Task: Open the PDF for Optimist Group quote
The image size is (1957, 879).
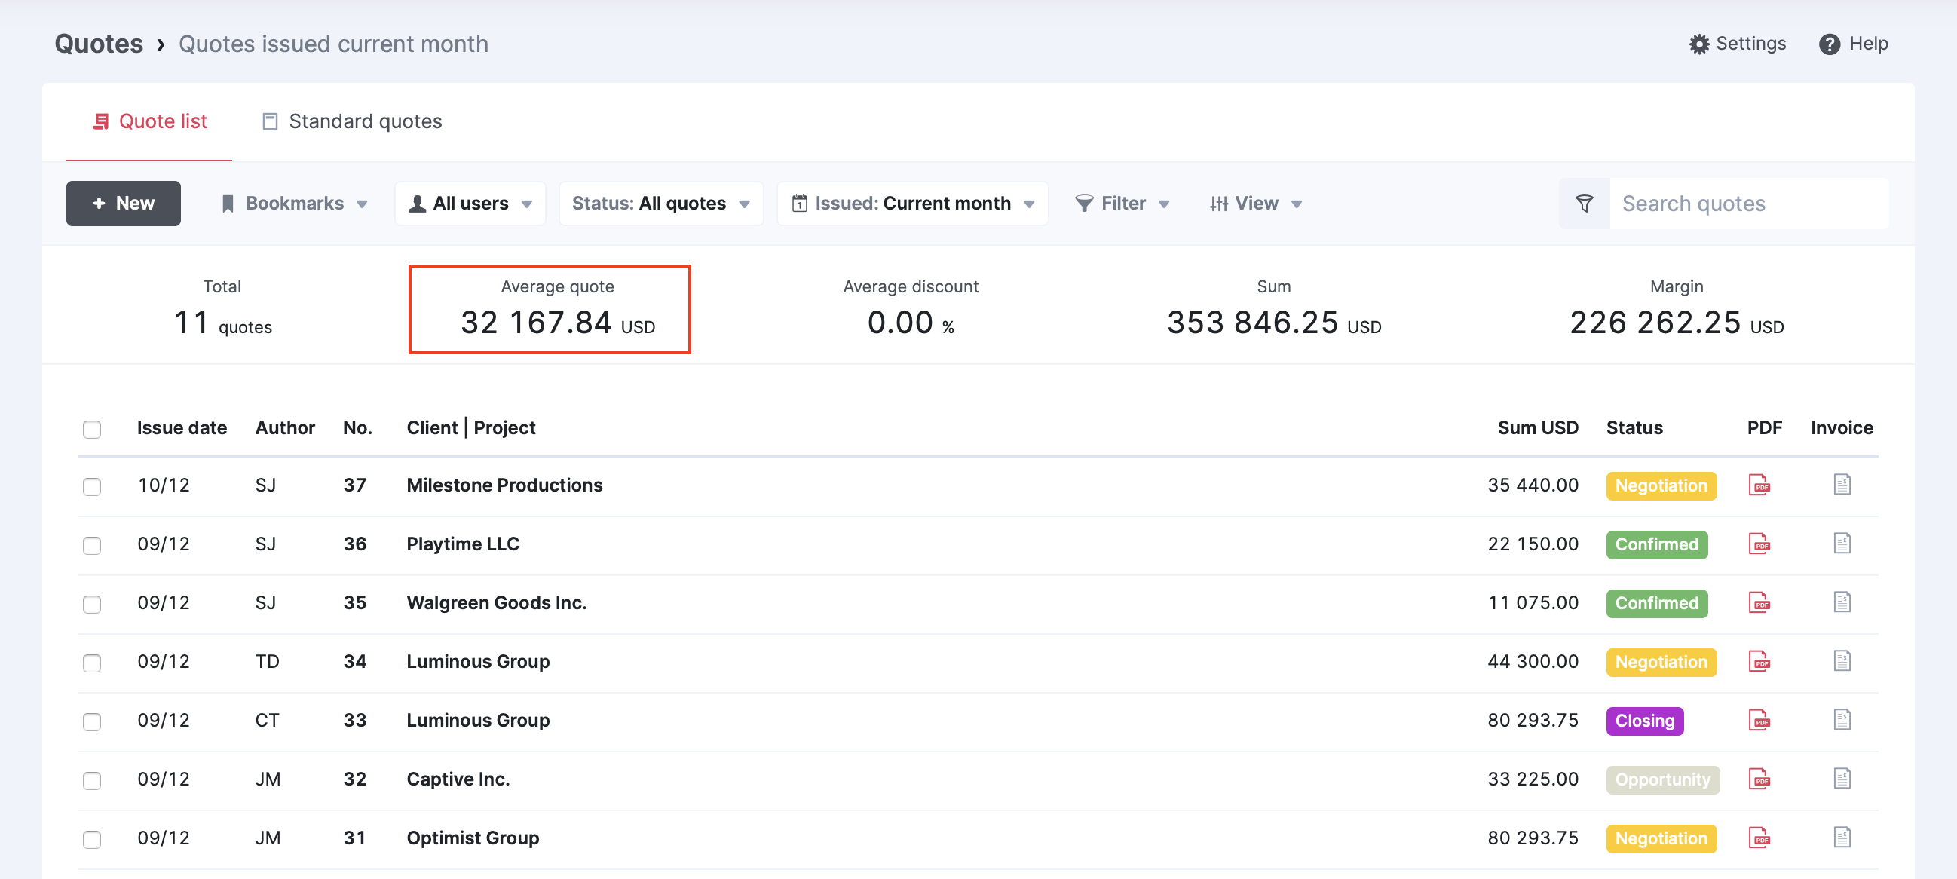Action: tap(1759, 838)
